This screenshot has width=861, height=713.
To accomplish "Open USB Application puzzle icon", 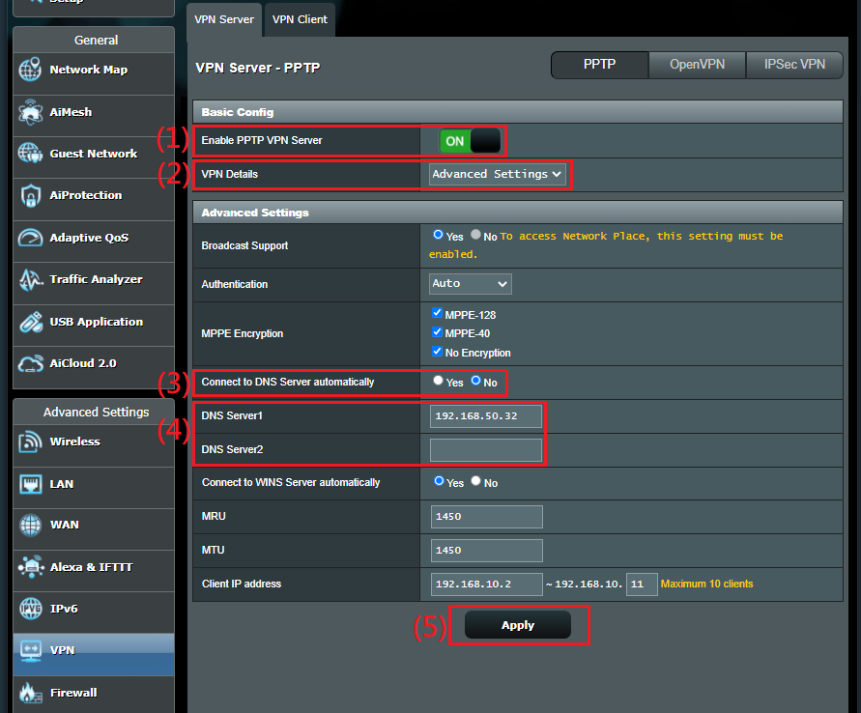I will (x=31, y=322).
